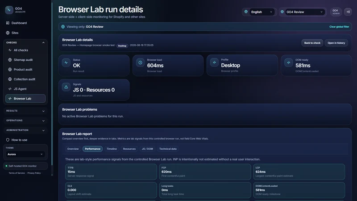This screenshot has height=201, width=357.
Task: Click the GO4 logo icon in sidebar
Action: [x=9, y=10]
